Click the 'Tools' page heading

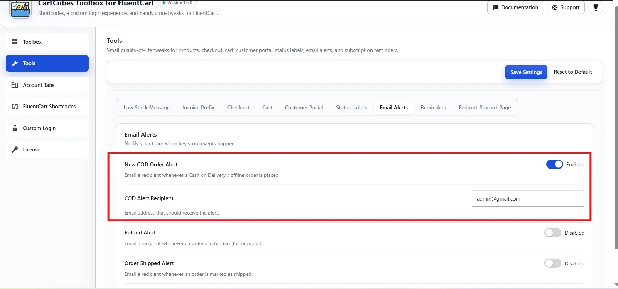(x=114, y=41)
